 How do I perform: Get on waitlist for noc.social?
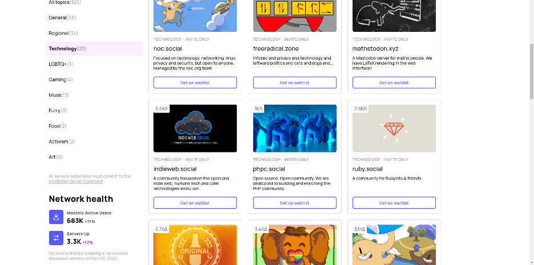(195, 82)
